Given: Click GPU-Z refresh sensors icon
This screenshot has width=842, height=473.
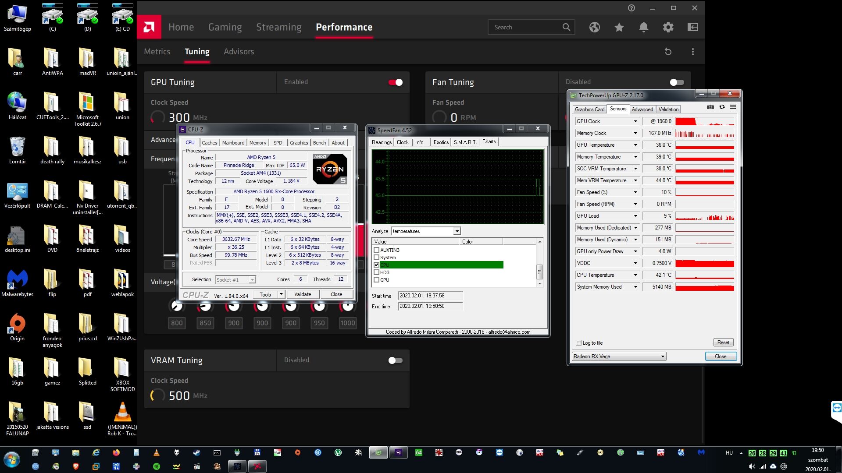Looking at the screenshot, I should 722,107.
